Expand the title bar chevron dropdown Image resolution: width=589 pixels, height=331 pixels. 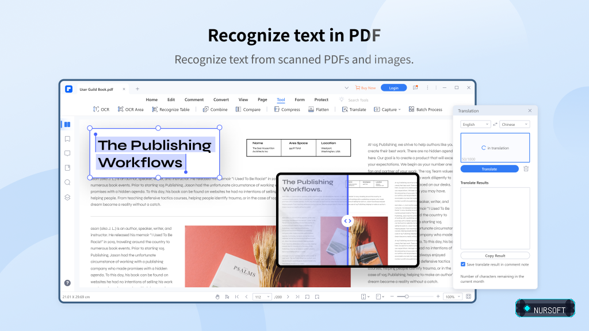click(x=346, y=88)
